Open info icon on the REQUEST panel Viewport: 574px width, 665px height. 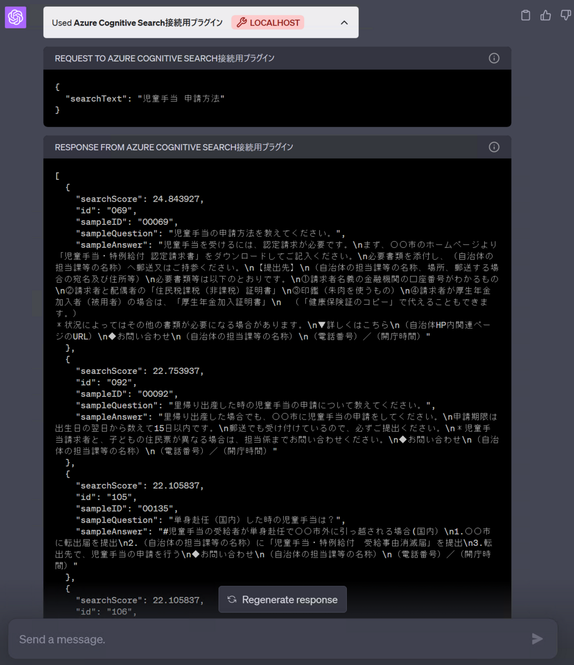pyautogui.click(x=494, y=58)
